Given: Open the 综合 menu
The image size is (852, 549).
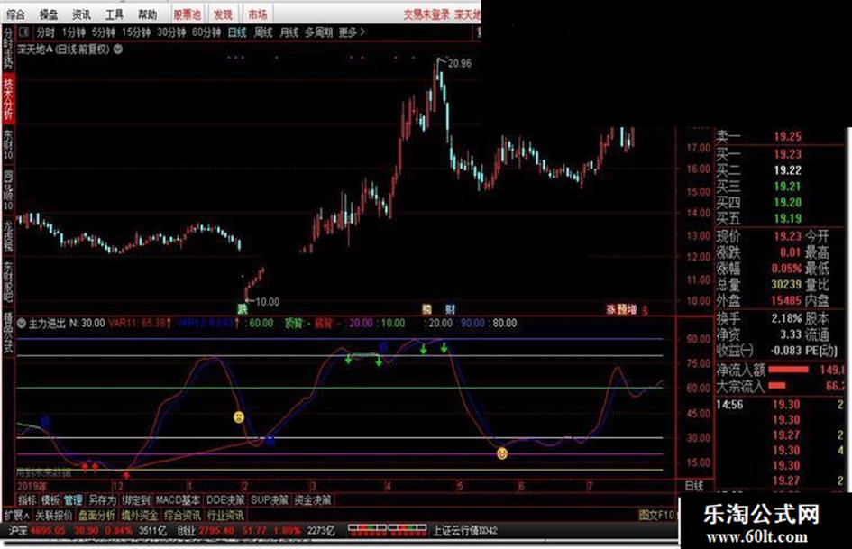Looking at the screenshot, I should point(15,14).
